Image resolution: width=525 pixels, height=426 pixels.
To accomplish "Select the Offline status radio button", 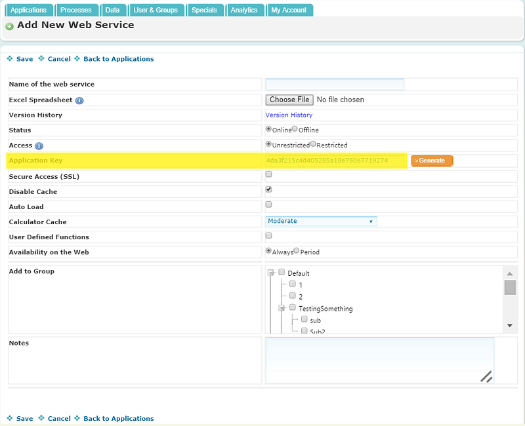I will pos(295,128).
